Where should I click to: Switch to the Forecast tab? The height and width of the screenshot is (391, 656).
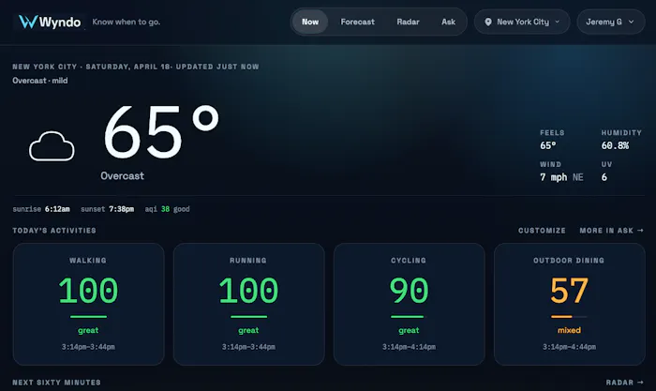tap(357, 22)
